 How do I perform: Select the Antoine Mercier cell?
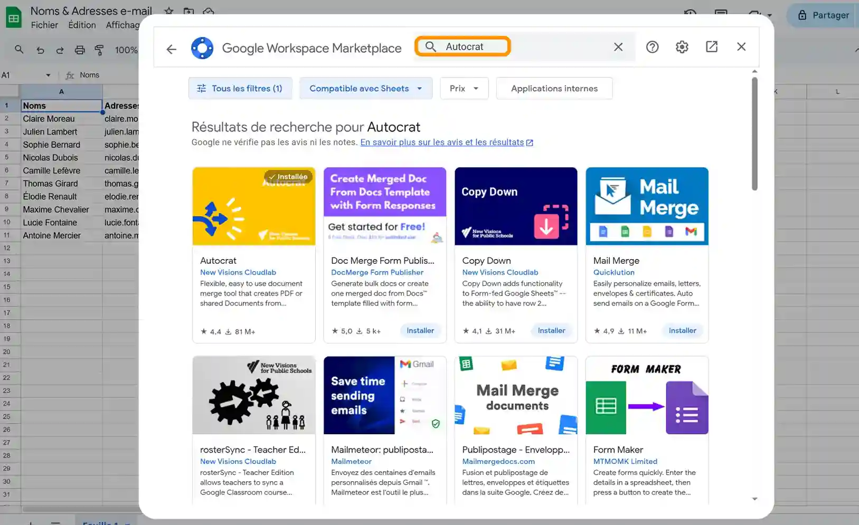61,235
